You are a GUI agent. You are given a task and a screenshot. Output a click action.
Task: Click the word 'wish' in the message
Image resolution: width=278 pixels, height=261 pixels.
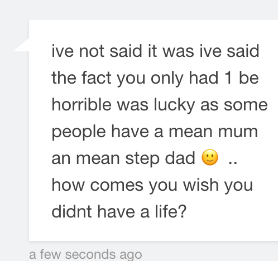201,185
